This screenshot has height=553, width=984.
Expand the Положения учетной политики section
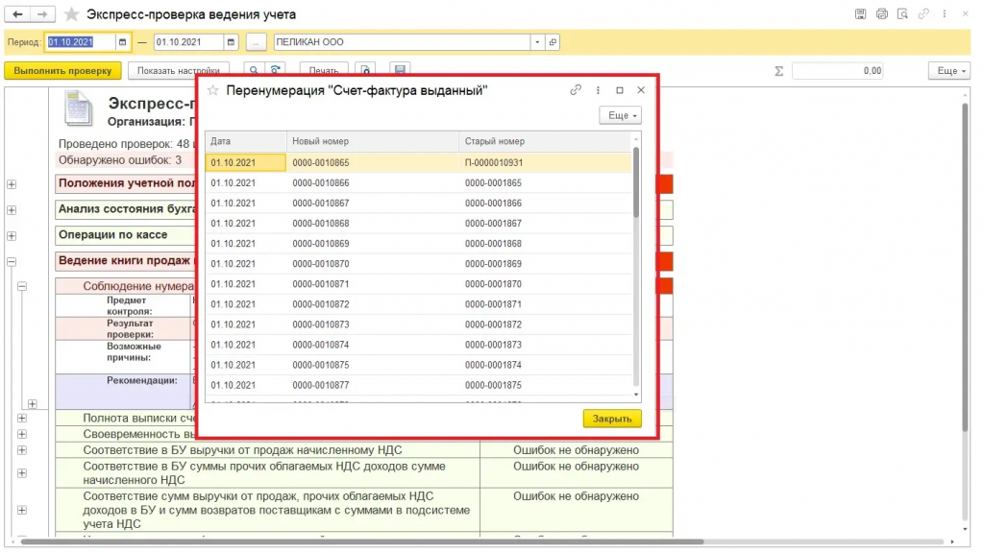tap(12, 184)
